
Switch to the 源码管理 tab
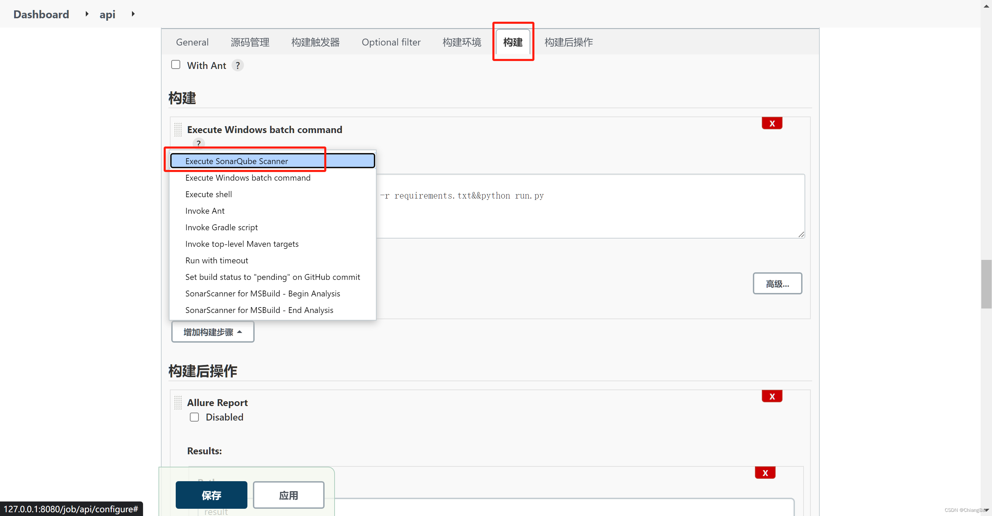[x=250, y=42]
